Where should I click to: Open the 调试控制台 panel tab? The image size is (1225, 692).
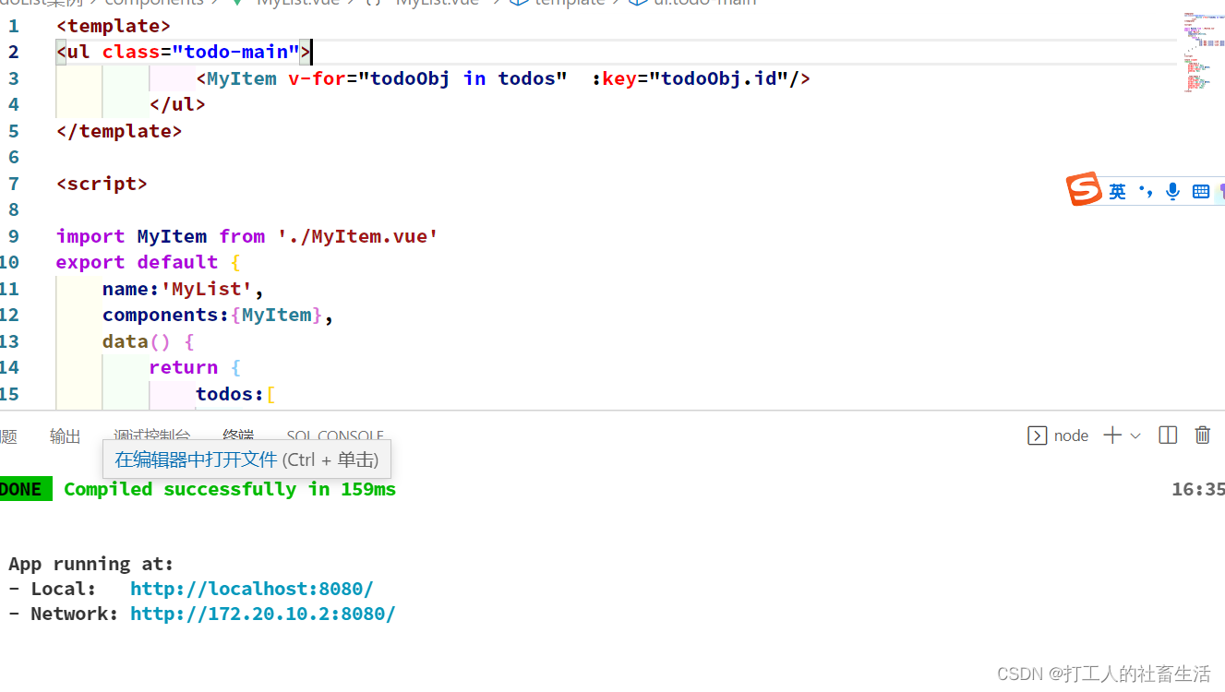(x=151, y=436)
